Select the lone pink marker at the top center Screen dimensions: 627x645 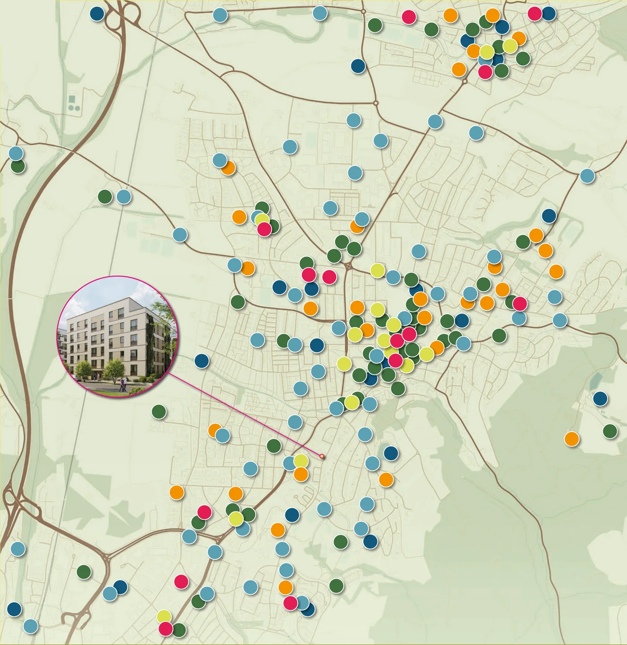[x=409, y=17]
